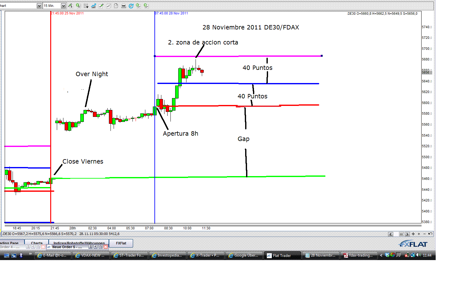The image size is (452, 282).
Task: Click the chart checkmark icon in toolbar
Action: click(x=101, y=6)
